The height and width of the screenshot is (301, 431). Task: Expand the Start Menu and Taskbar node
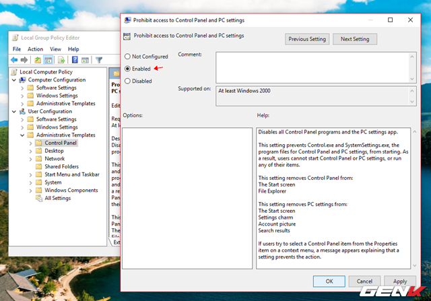pyautogui.click(x=30, y=175)
